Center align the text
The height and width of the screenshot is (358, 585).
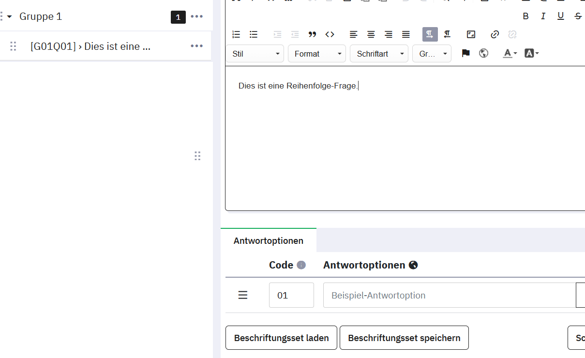click(371, 34)
